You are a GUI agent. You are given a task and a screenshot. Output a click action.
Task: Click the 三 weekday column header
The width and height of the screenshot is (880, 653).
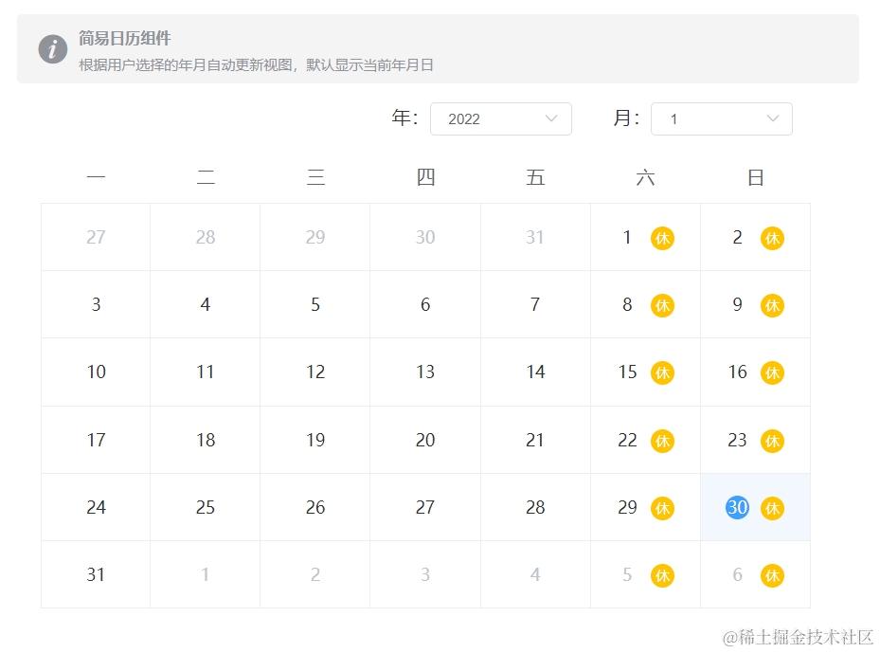[315, 178]
